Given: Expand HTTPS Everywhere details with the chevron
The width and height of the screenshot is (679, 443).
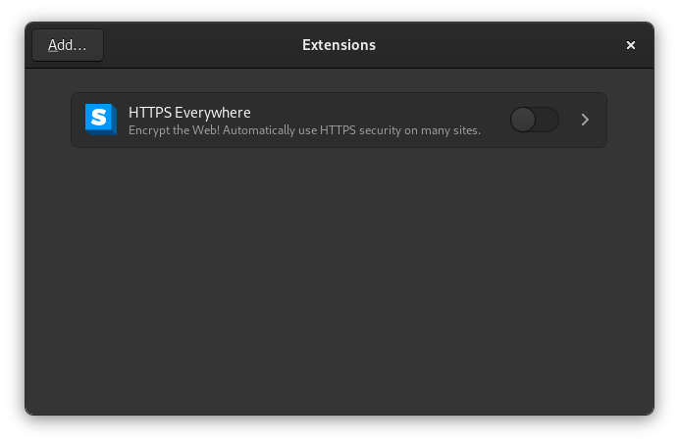Looking at the screenshot, I should pos(585,120).
